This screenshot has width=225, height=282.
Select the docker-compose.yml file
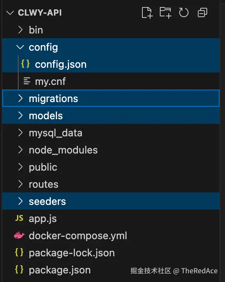111,235
